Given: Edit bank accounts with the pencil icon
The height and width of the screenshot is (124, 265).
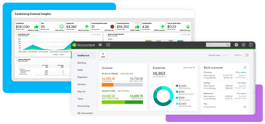Looking at the screenshot, I should (x=245, y=67).
